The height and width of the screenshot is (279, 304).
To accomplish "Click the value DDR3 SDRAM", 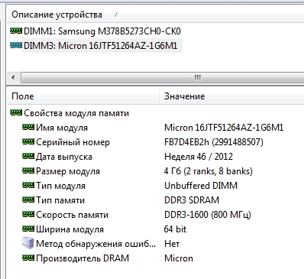I will 192,200.
